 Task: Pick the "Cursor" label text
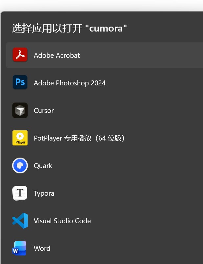[x=44, y=111]
